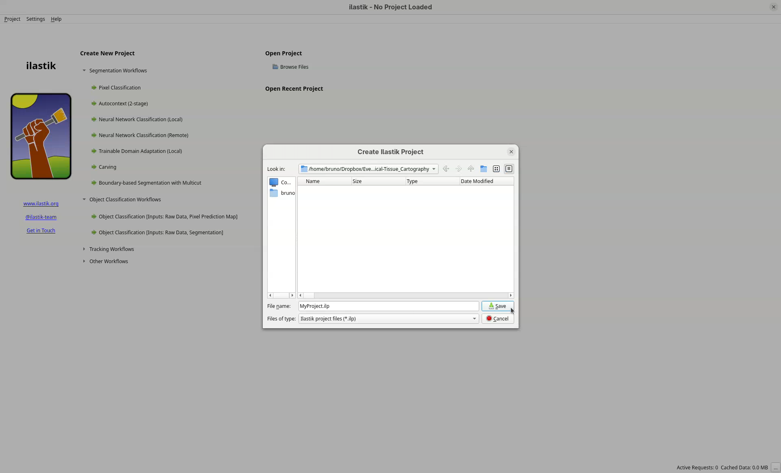Switch to icon grid view
The width and height of the screenshot is (781, 473).
(x=496, y=169)
